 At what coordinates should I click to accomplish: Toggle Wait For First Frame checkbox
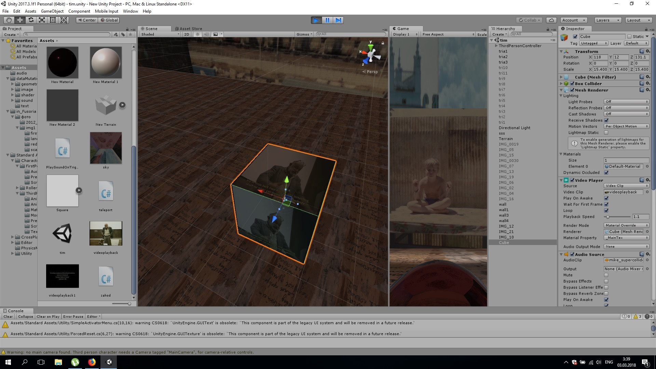[606, 204]
